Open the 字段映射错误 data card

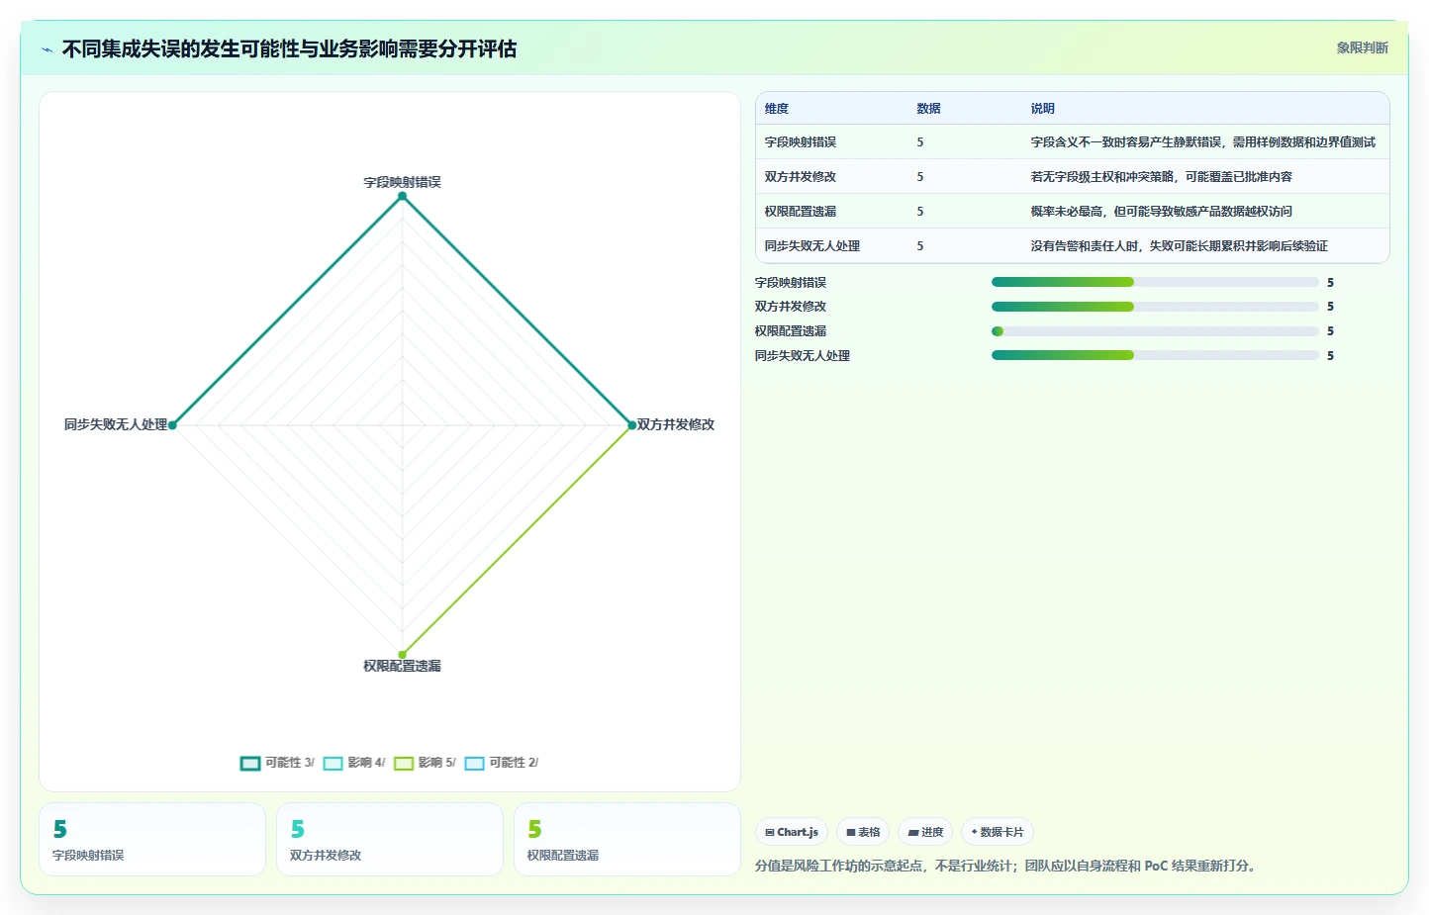[152, 839]
